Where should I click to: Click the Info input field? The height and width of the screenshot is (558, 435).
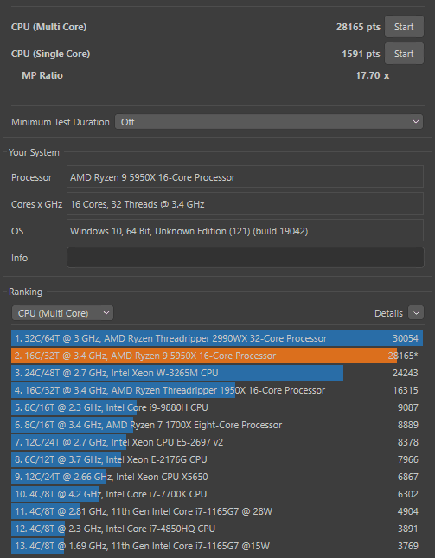(246, 258)
